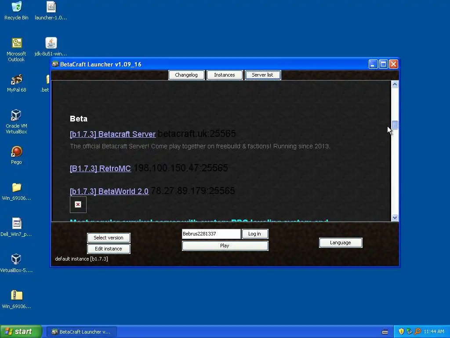Click the official Betacraft Server description text
The width and height of the screenshot is (450, 338).
pyautogui.click(x=200, y=146)
